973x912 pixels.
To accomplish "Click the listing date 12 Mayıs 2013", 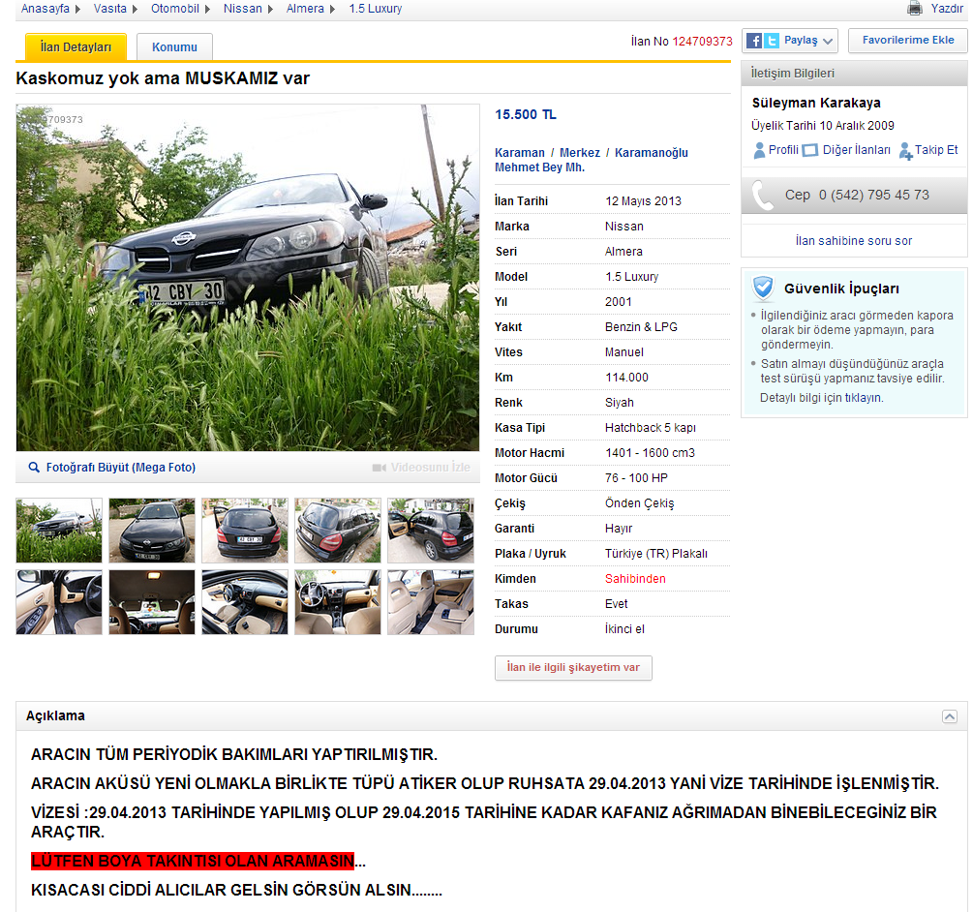I will (644, 201).
